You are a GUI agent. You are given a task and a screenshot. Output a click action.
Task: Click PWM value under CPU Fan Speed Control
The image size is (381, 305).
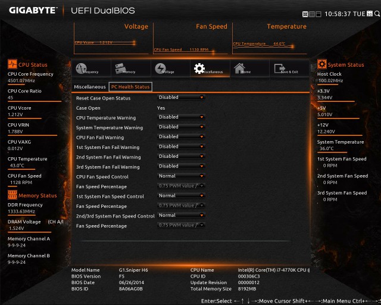pyautogui.click(x=181, y=186)
